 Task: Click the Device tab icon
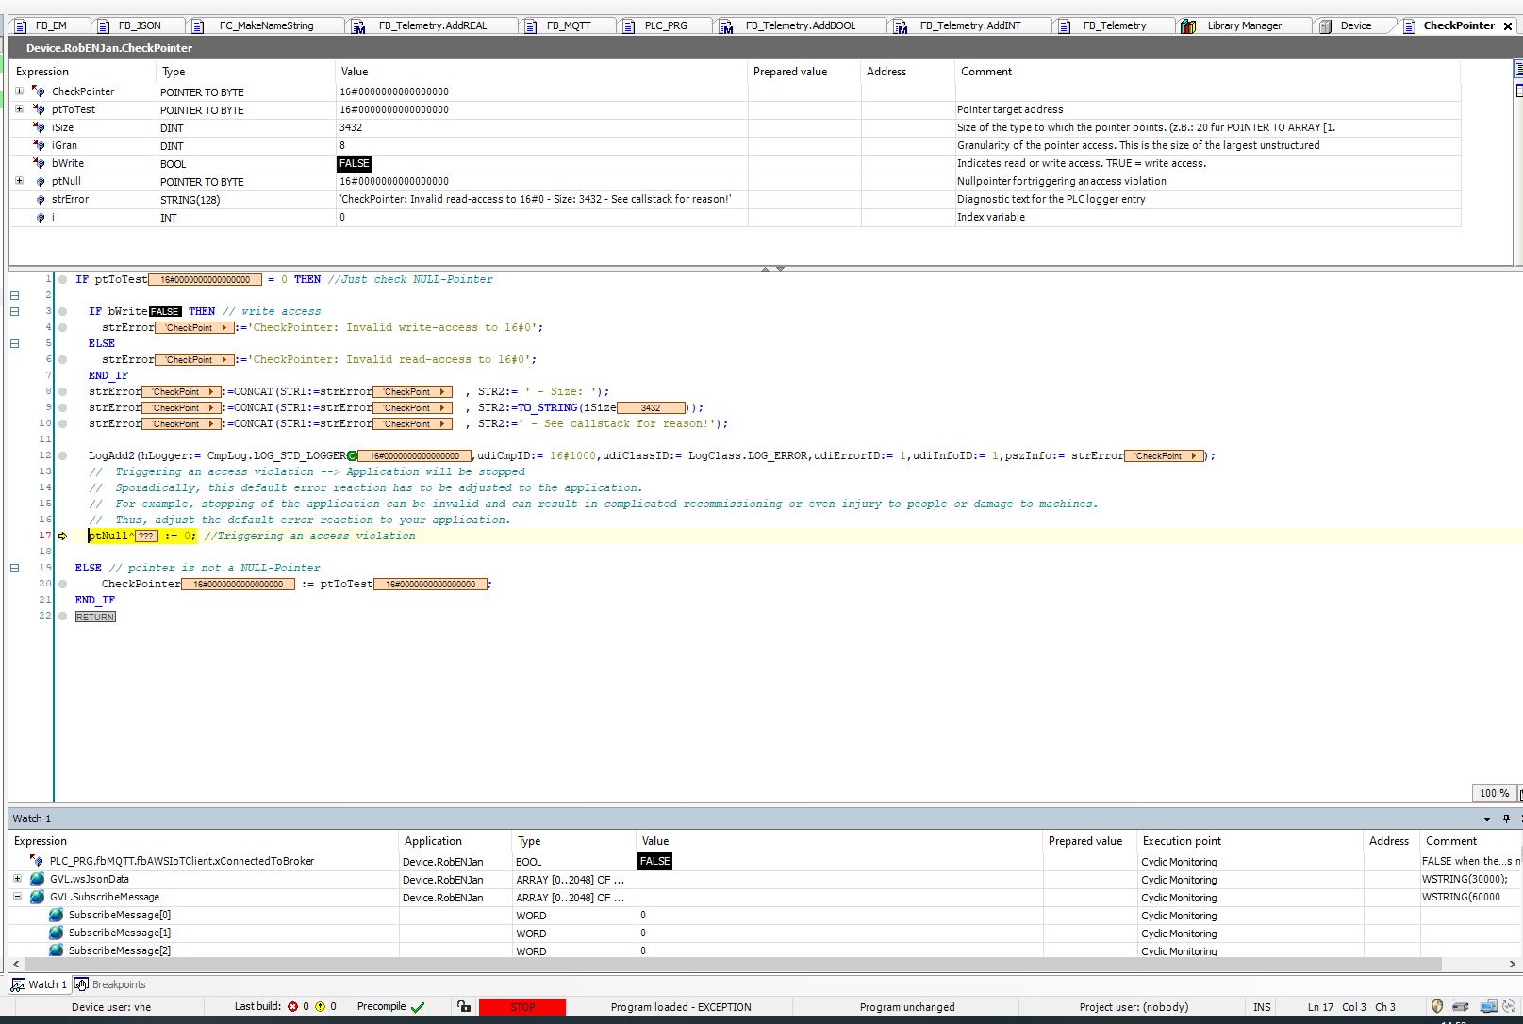[1325, 25]
